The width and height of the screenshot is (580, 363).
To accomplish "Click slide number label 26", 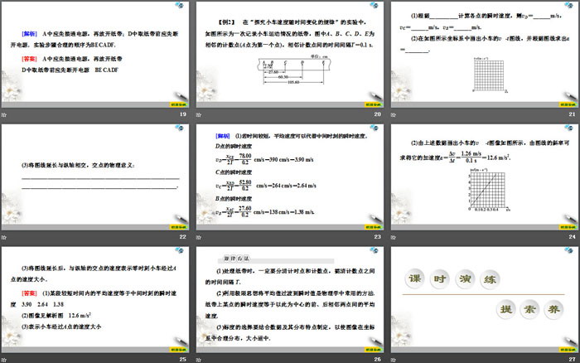I will (x=377, y=360).
